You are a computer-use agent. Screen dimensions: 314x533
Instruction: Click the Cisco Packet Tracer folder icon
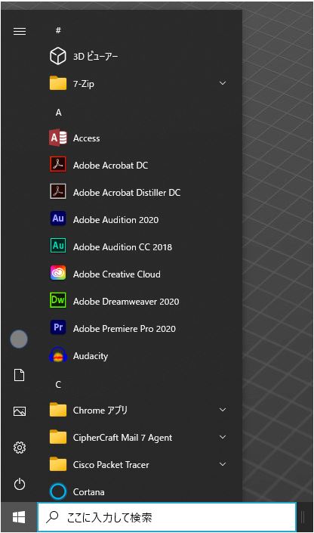[57, 464]
